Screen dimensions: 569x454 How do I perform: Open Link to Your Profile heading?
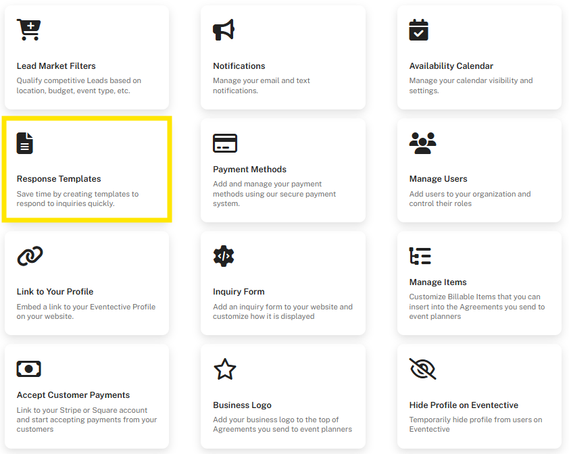pyautogui.click(x=55, y=292)
